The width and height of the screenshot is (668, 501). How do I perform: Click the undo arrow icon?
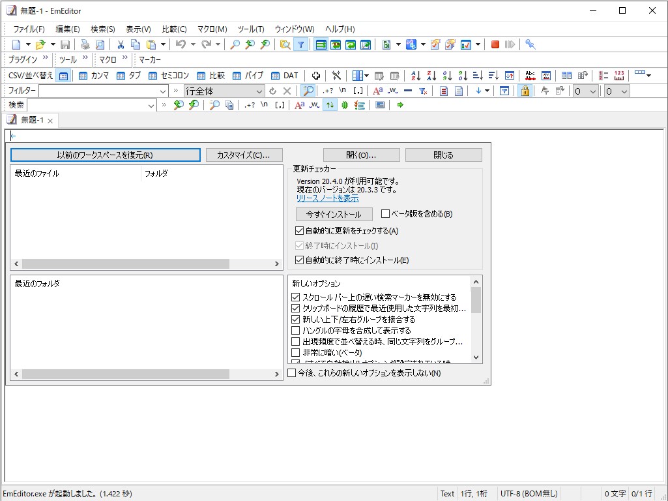pos(180,44)
